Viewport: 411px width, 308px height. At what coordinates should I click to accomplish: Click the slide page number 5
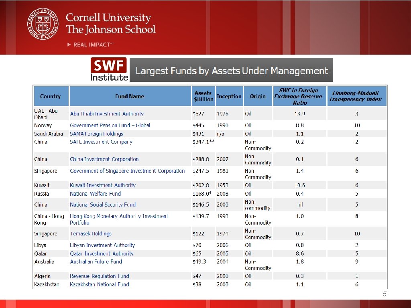click(385, 294)
